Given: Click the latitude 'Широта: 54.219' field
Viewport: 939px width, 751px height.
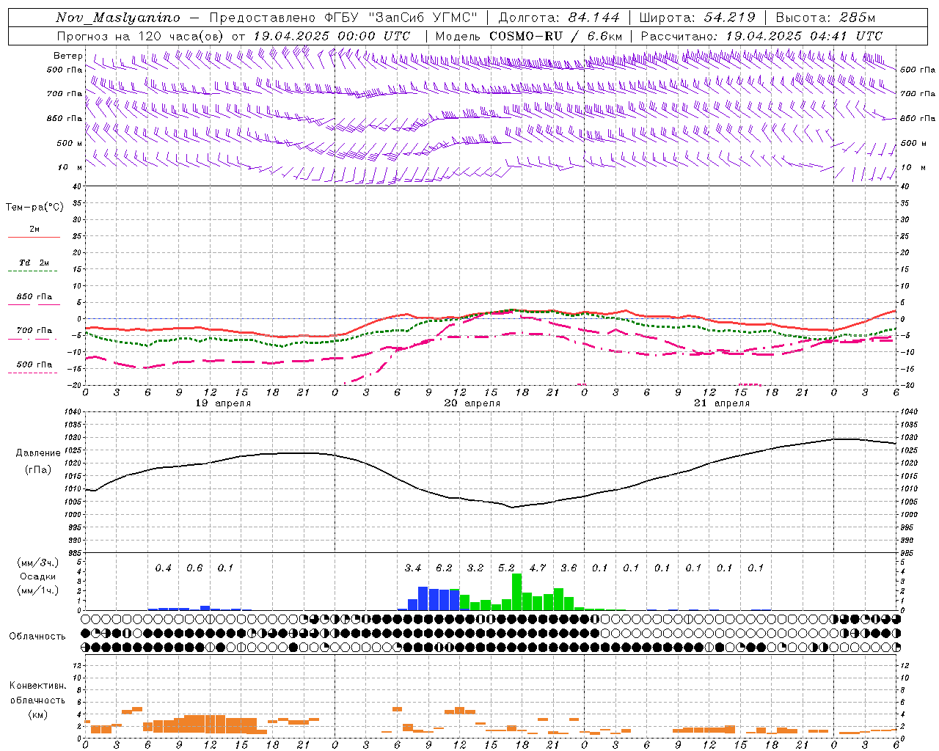Looking at the screenshot, I should coord(697,18).
